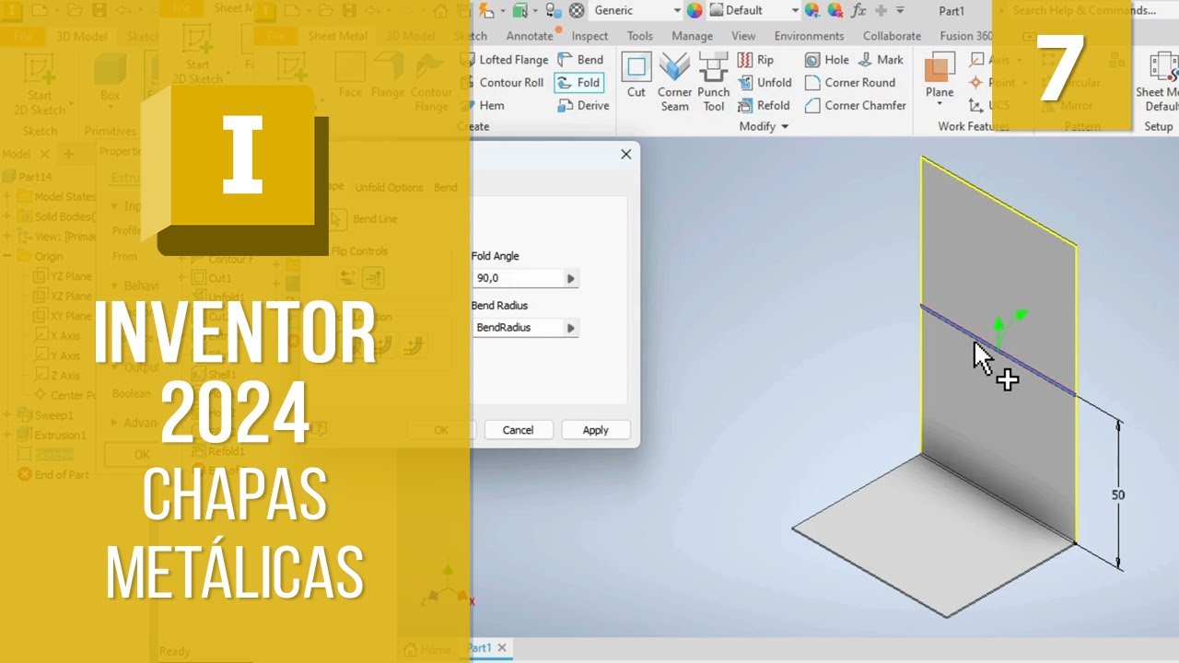Open the Plane dropdown arrow
Image resolution: width=1179 pixels, height=663 pixels.
tap(940, 104)
